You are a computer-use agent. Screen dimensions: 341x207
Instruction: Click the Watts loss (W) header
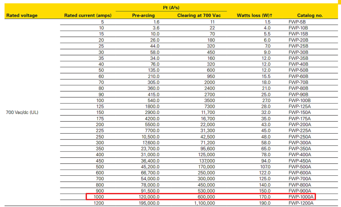tap(255, 15)
